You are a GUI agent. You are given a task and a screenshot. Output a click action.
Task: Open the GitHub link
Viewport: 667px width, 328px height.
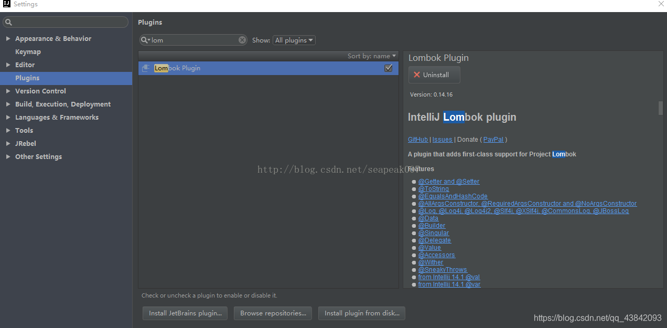click(x=418, y=140)
